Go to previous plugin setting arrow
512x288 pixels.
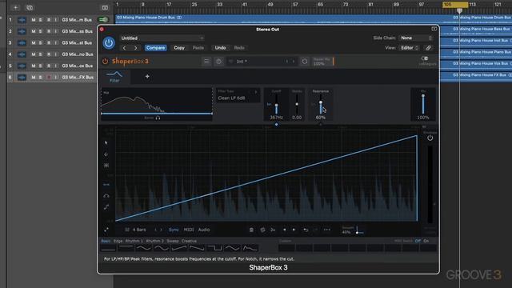pos(124,48)
